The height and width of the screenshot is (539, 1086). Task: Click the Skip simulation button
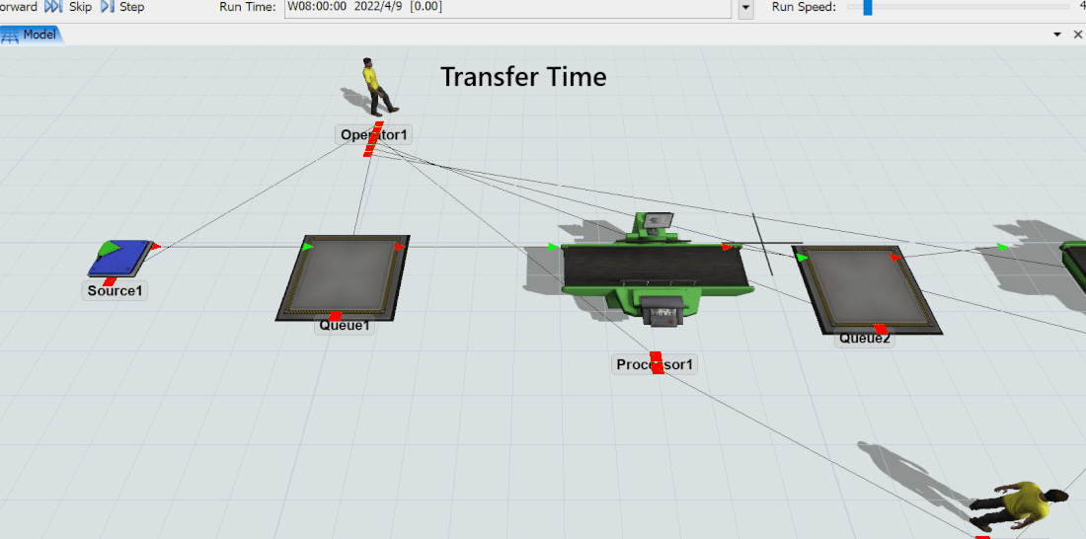click(x=69, y=7)
